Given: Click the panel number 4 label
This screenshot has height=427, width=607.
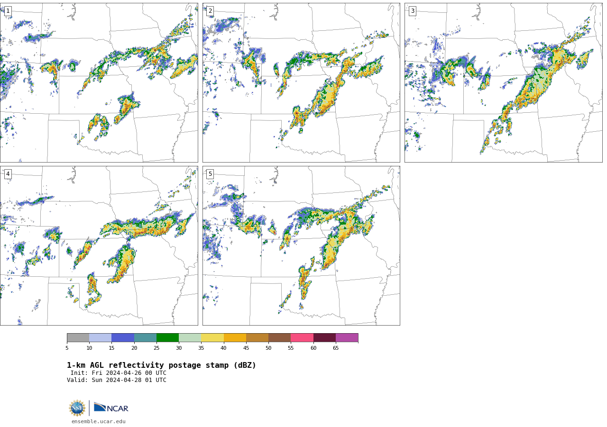Looking at the screenshot, I should click(x=8, y=174).
